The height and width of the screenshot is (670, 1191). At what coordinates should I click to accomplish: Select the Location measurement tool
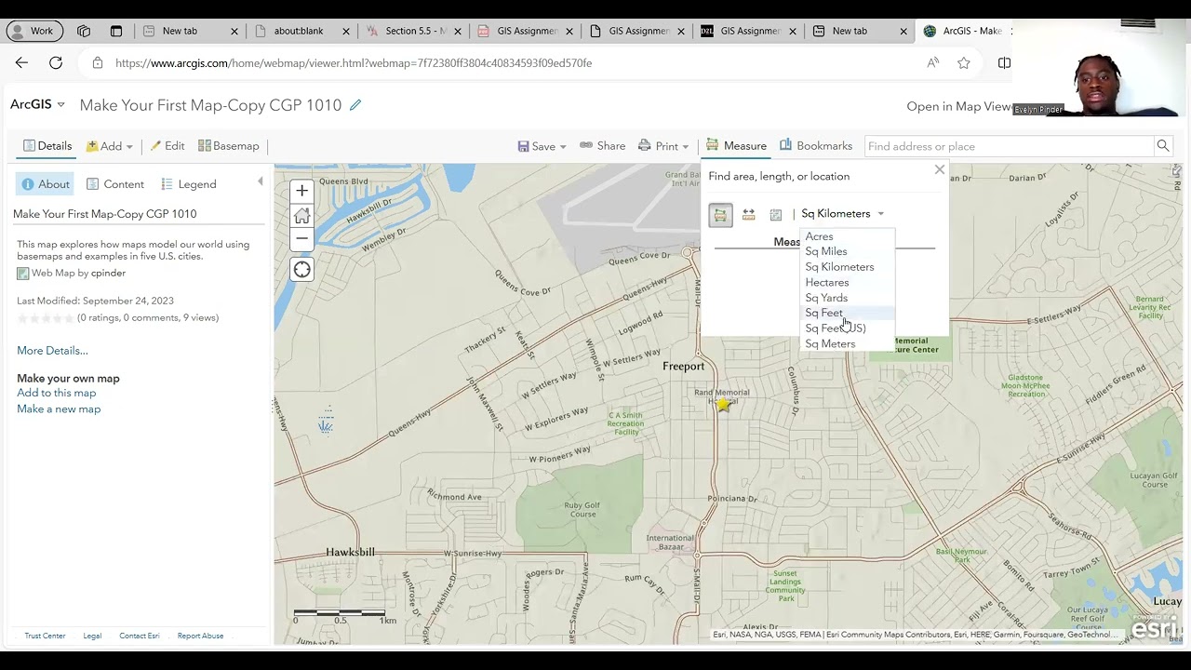coord(775,215)
